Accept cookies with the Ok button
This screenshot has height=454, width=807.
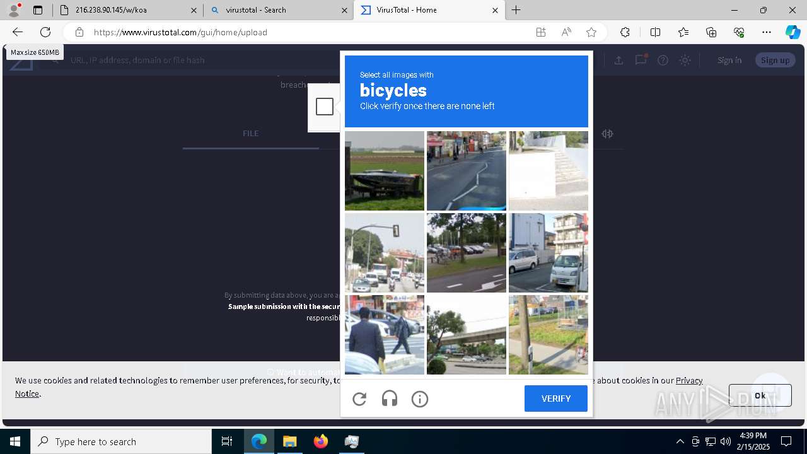click(x=760, y=395)
